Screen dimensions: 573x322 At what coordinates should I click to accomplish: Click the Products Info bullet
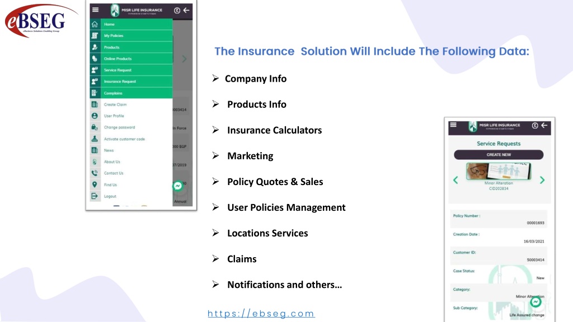(257, 105)
